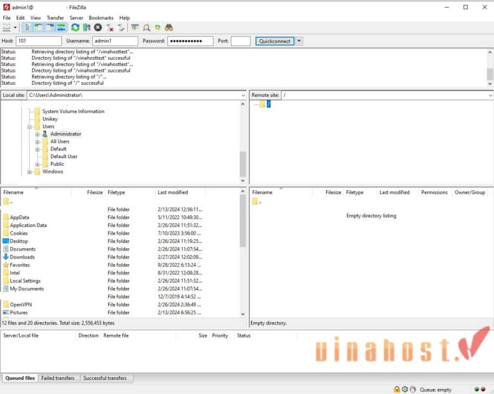Focus the Password input field

(190, 41)
